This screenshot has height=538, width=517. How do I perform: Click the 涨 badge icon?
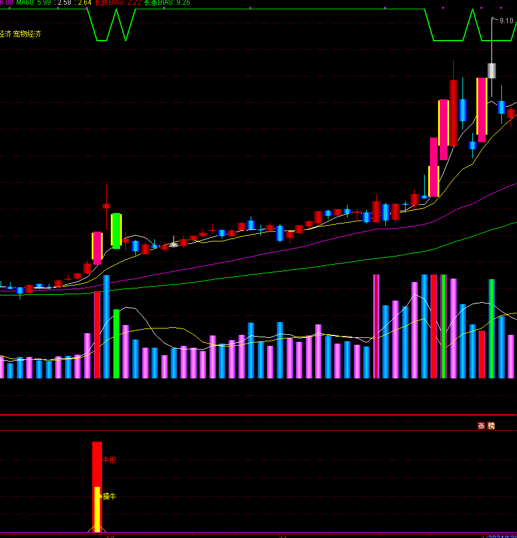click(x=481, y=426)
